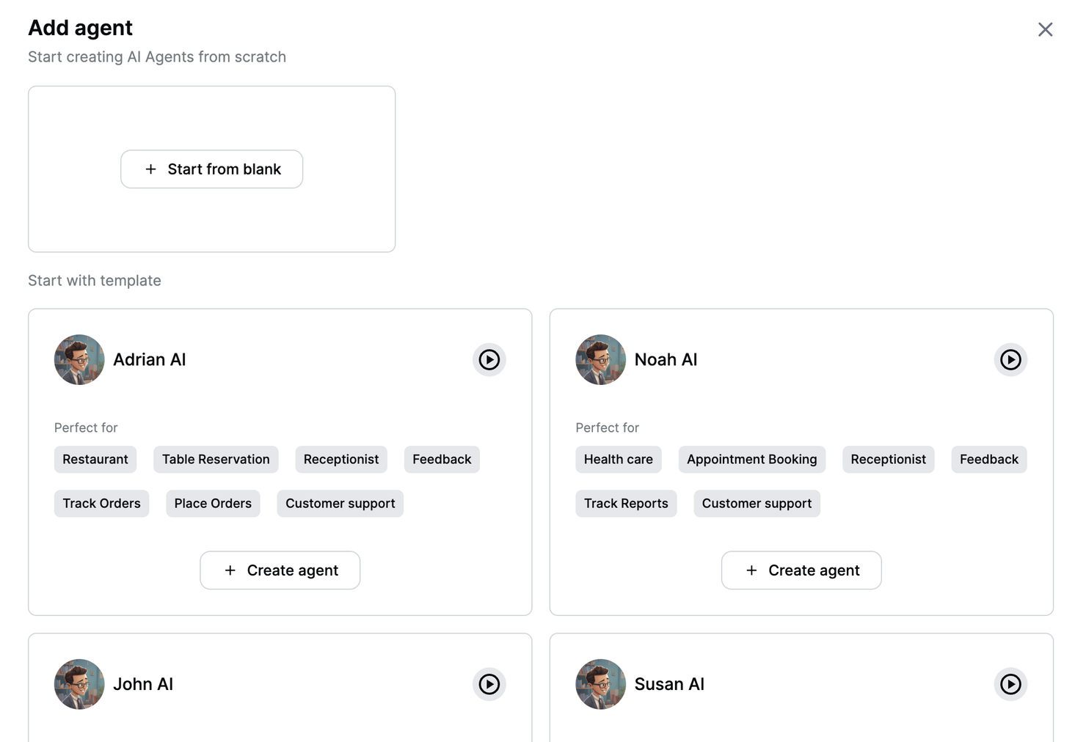Create agent from the Adrian AI template
1086x742 pixels.
pyautogui.click(x=280, y=570)
